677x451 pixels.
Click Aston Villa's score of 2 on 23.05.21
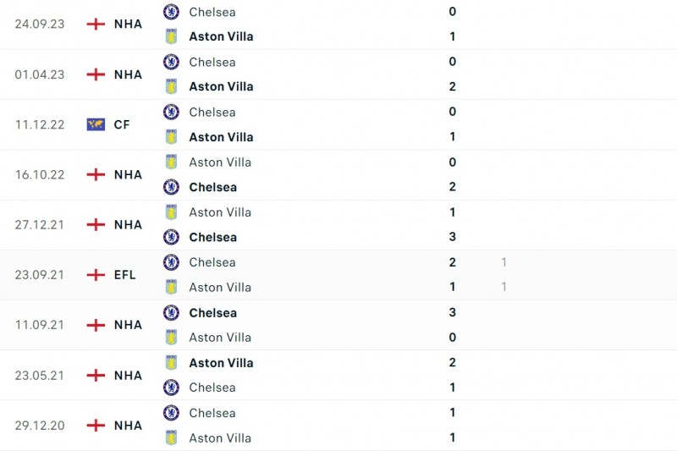click(x=453, y=362)
